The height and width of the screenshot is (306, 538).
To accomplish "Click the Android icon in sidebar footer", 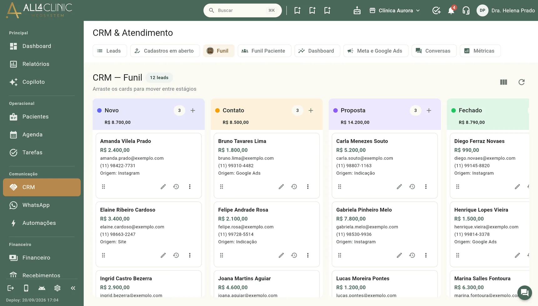I will (42, 288).
